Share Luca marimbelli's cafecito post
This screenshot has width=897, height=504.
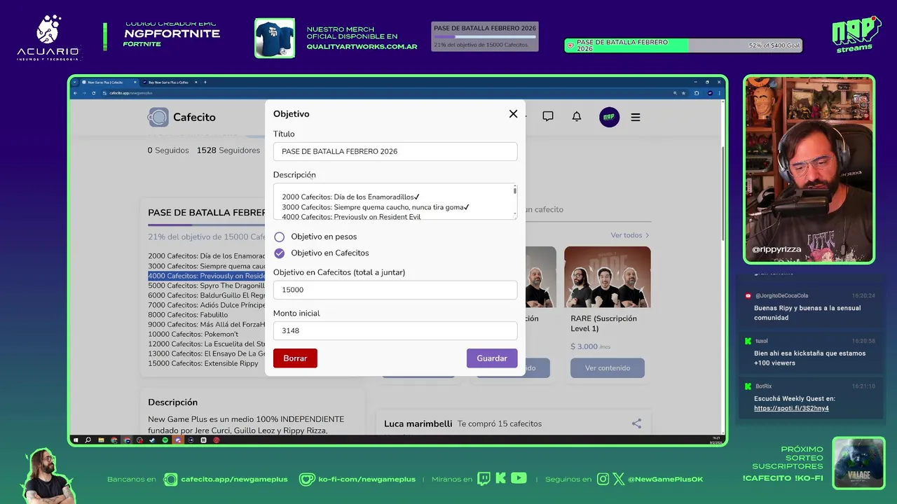[x=636, y=423]
